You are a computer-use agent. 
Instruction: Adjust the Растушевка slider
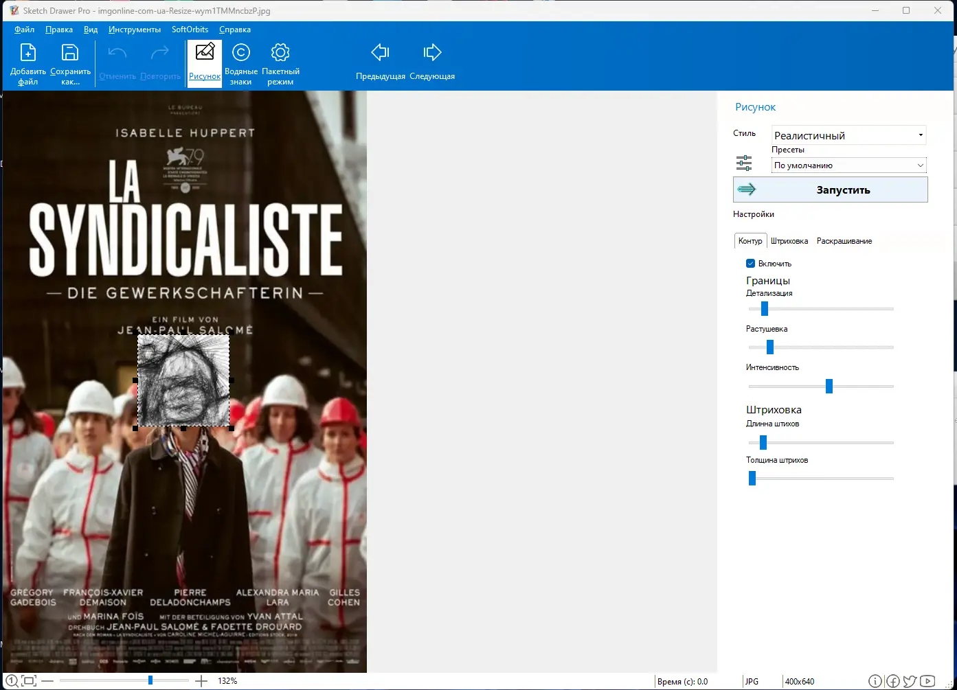(770, 347)
